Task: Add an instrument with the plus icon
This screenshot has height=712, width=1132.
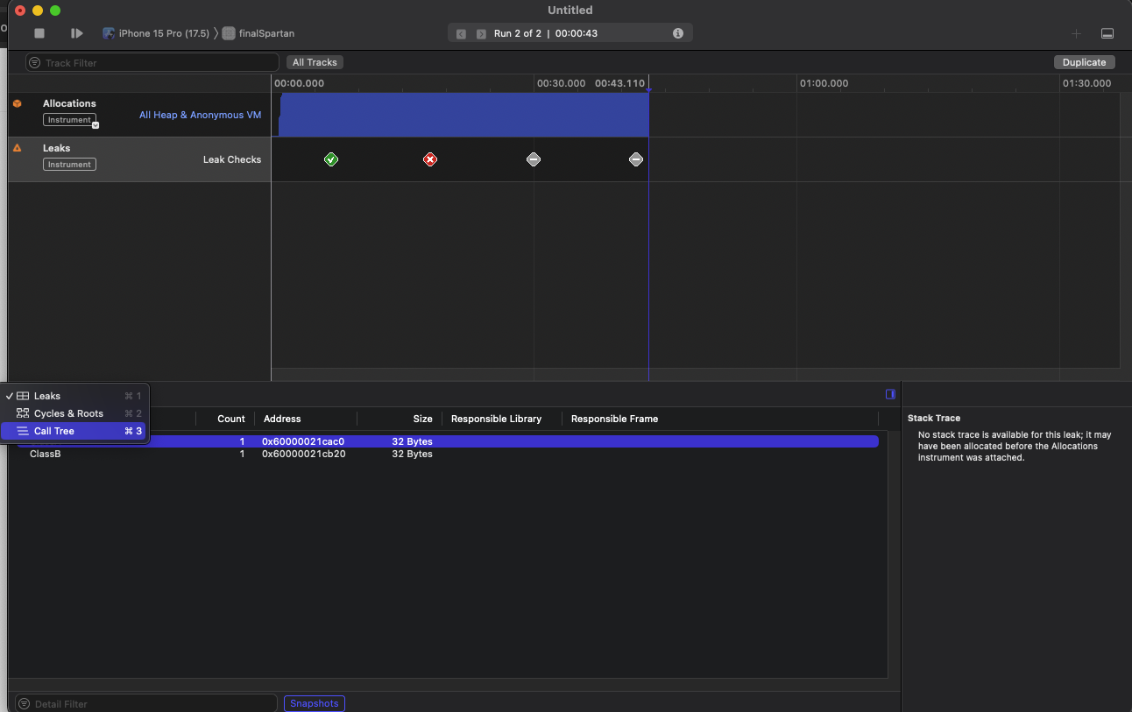Action: [x=1076, y=33]
